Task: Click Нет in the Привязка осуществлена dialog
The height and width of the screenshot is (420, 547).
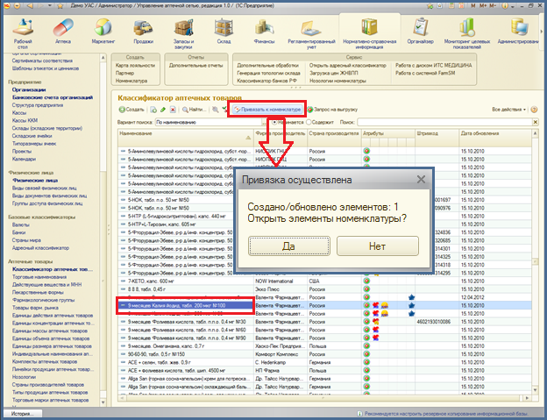Action: [378, 246]
